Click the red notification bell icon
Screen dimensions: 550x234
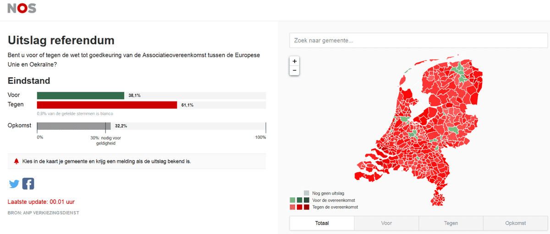point(16,161)
